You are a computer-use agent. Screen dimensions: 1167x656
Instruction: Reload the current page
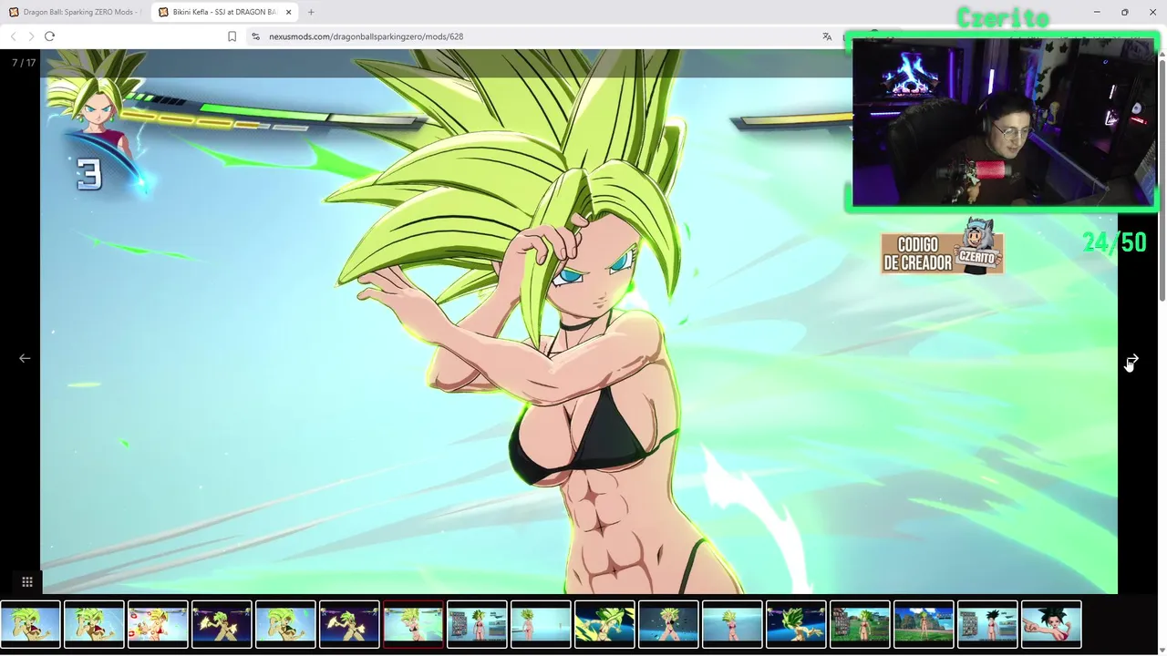49,36
